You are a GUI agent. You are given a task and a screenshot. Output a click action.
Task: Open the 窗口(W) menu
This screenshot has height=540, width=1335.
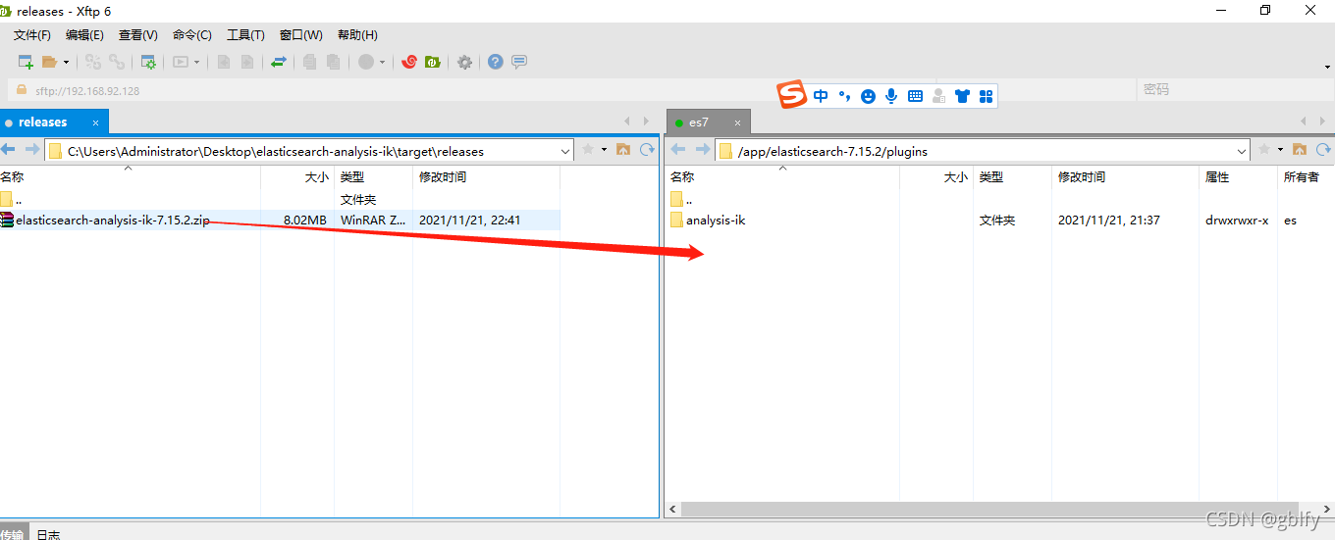301,34
